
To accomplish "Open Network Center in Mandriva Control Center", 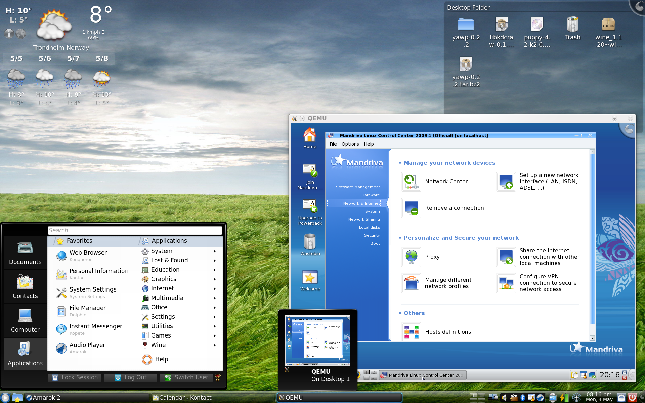I will (x=411, y=182).
